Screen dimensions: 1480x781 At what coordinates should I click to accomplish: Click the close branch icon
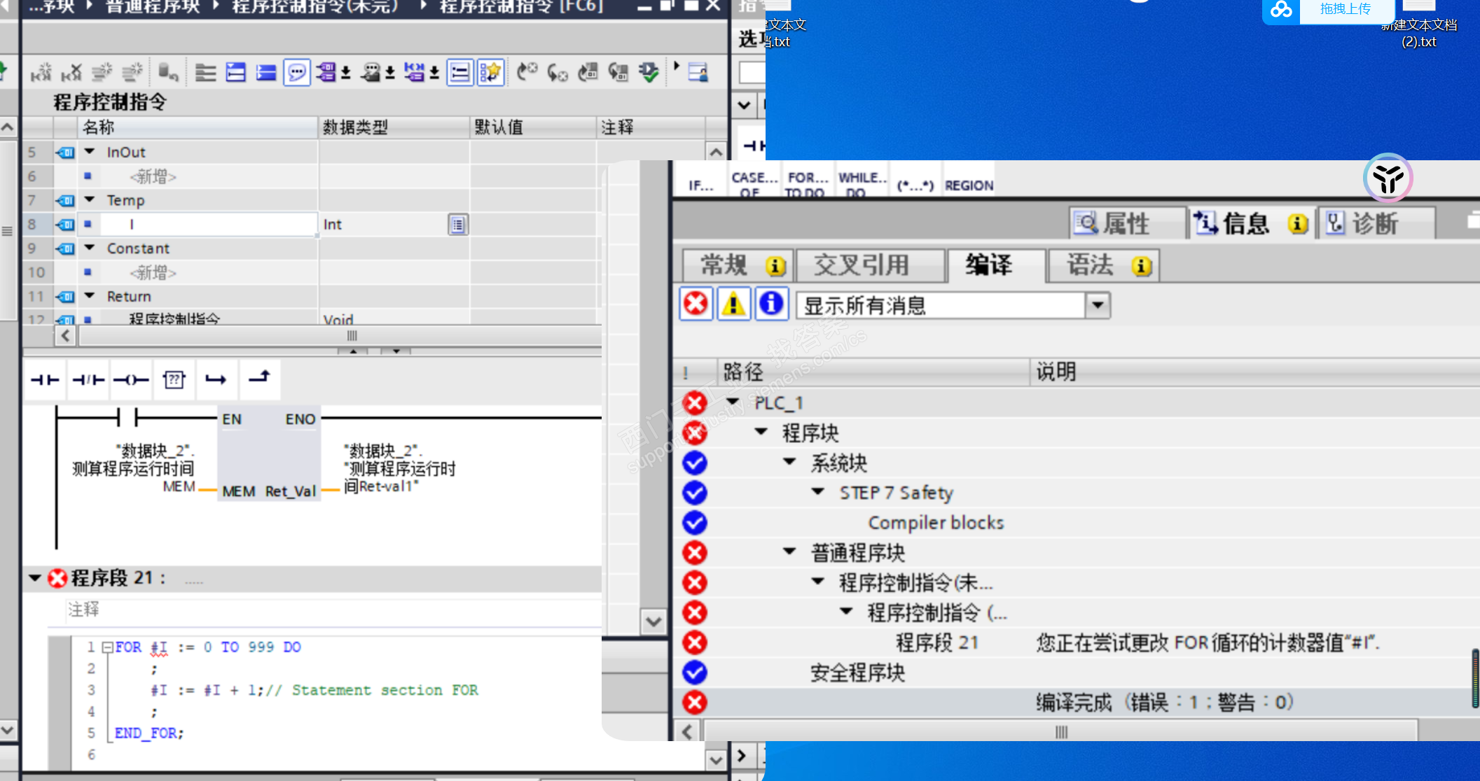(x=259, y=379)
